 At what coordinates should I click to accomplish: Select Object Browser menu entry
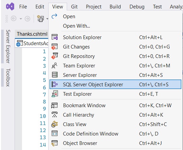115,143
